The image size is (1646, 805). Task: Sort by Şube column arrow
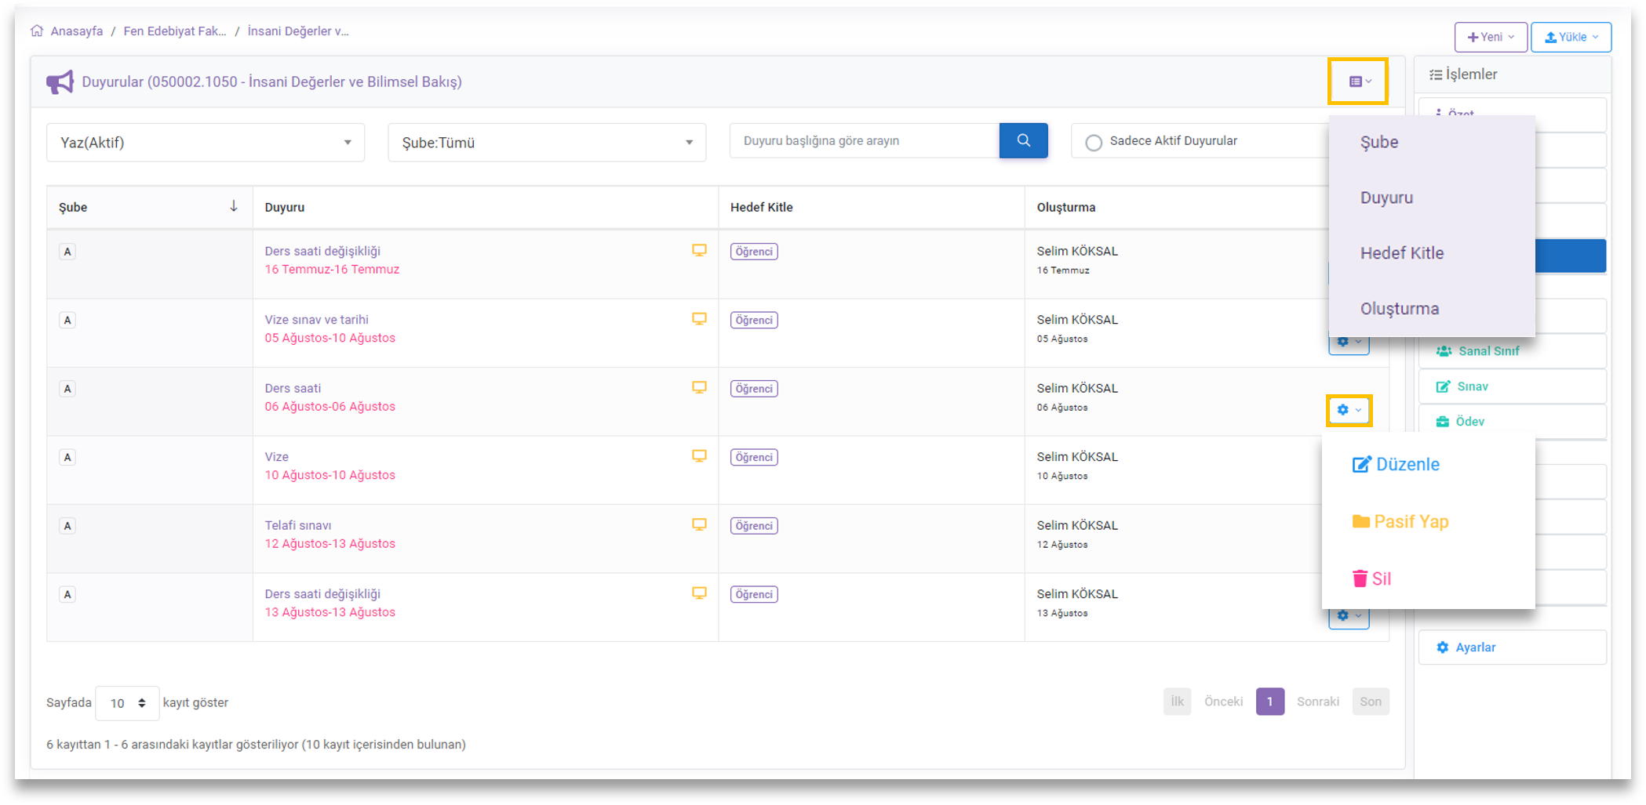233,206
